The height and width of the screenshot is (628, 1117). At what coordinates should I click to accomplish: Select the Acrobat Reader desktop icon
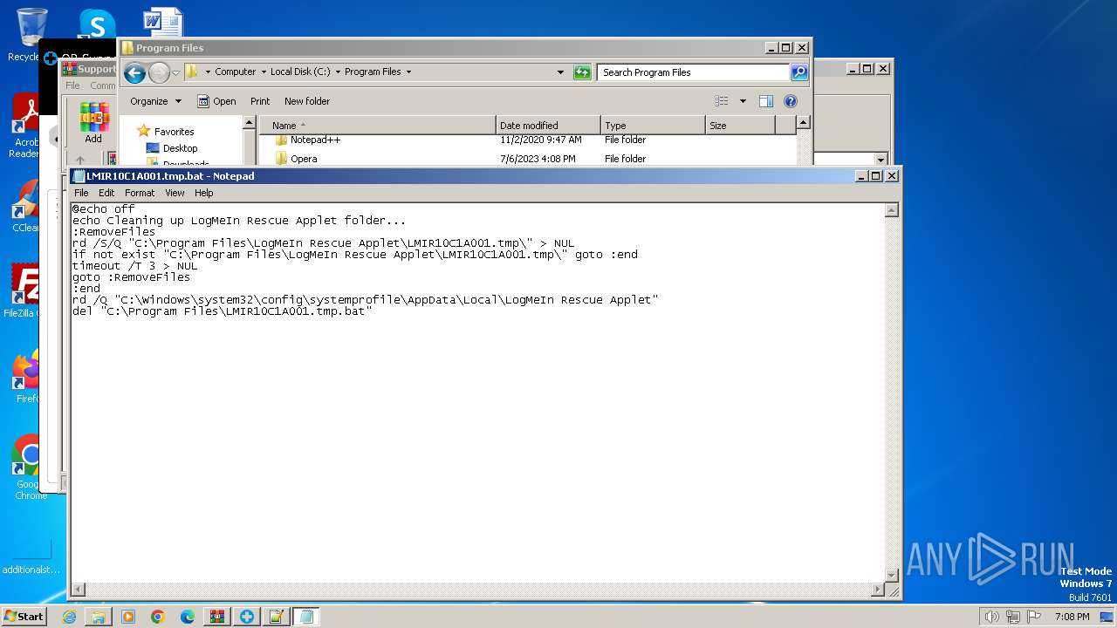[24, 126]
